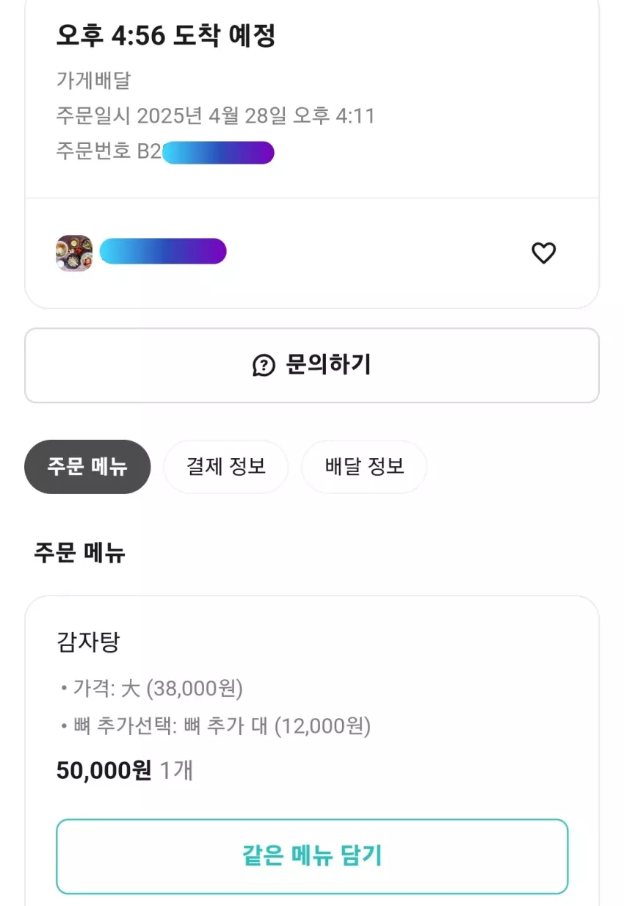Click the 1개 quantity label
Screen dimensions: 624x906
point(176,770)
